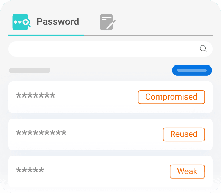Click the Weak status badge

[187, 172]
